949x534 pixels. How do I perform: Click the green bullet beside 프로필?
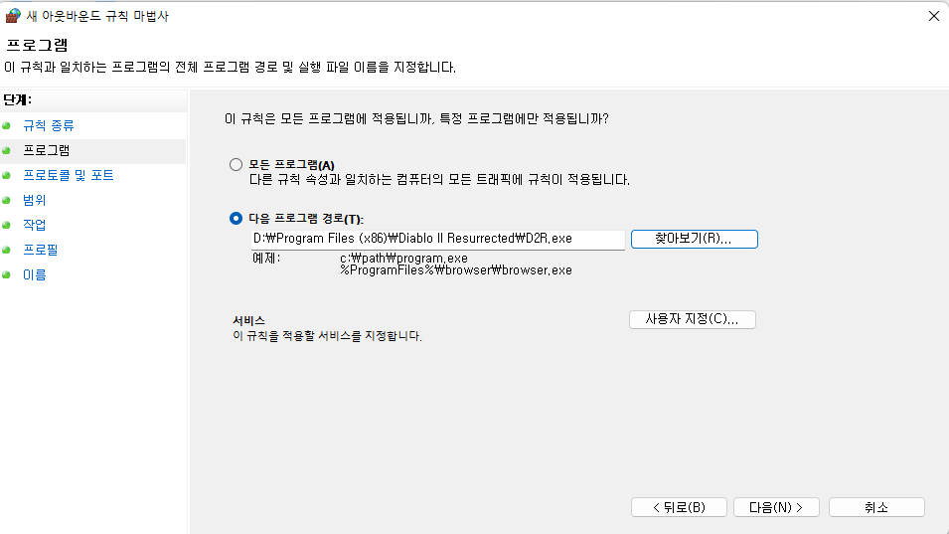(x=7, y=250)
